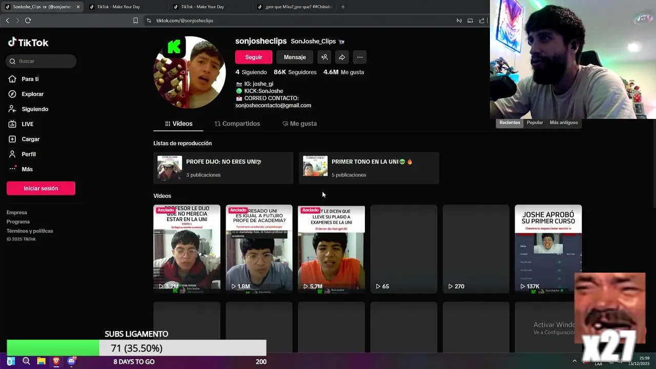Image resolution: width=656 pixels, height=369 pixels.
Task: Open the profile avatar picture
Action: (x=190, y=72)
